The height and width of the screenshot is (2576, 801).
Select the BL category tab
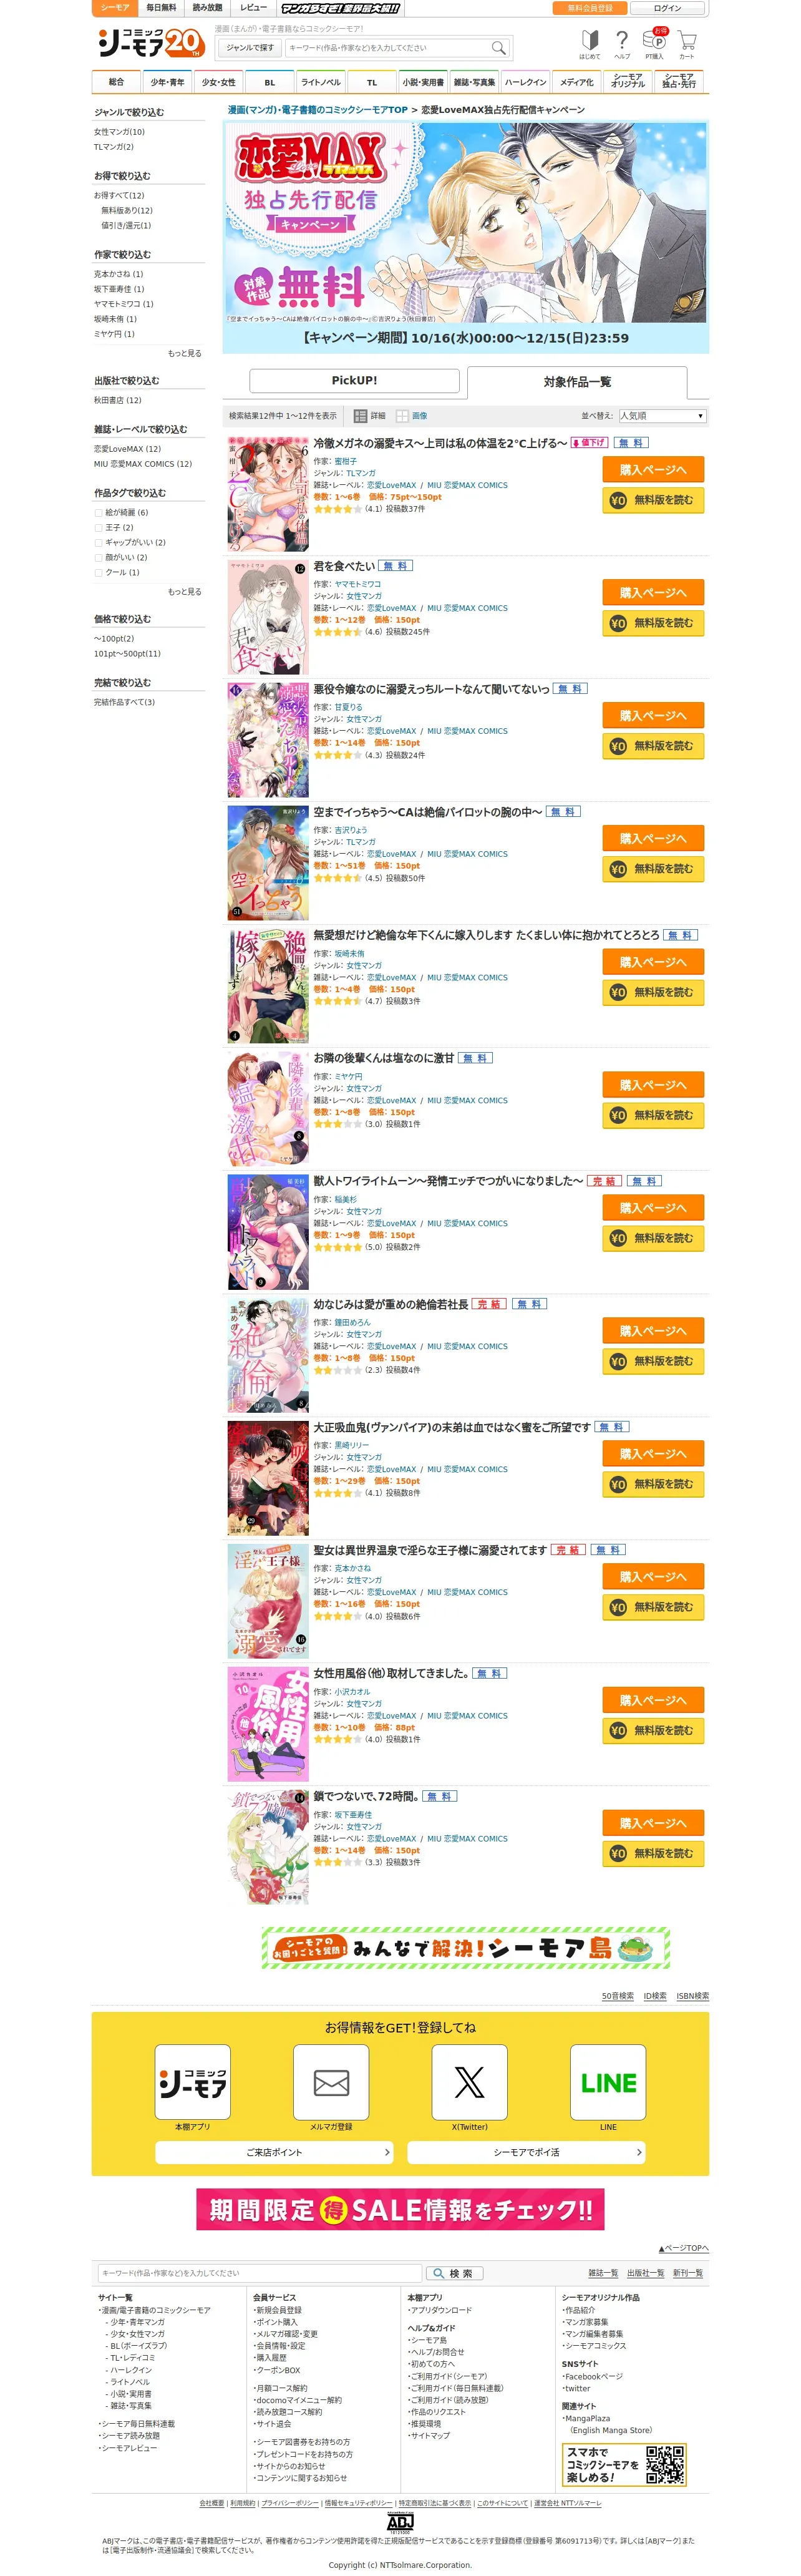click(270, 82)
